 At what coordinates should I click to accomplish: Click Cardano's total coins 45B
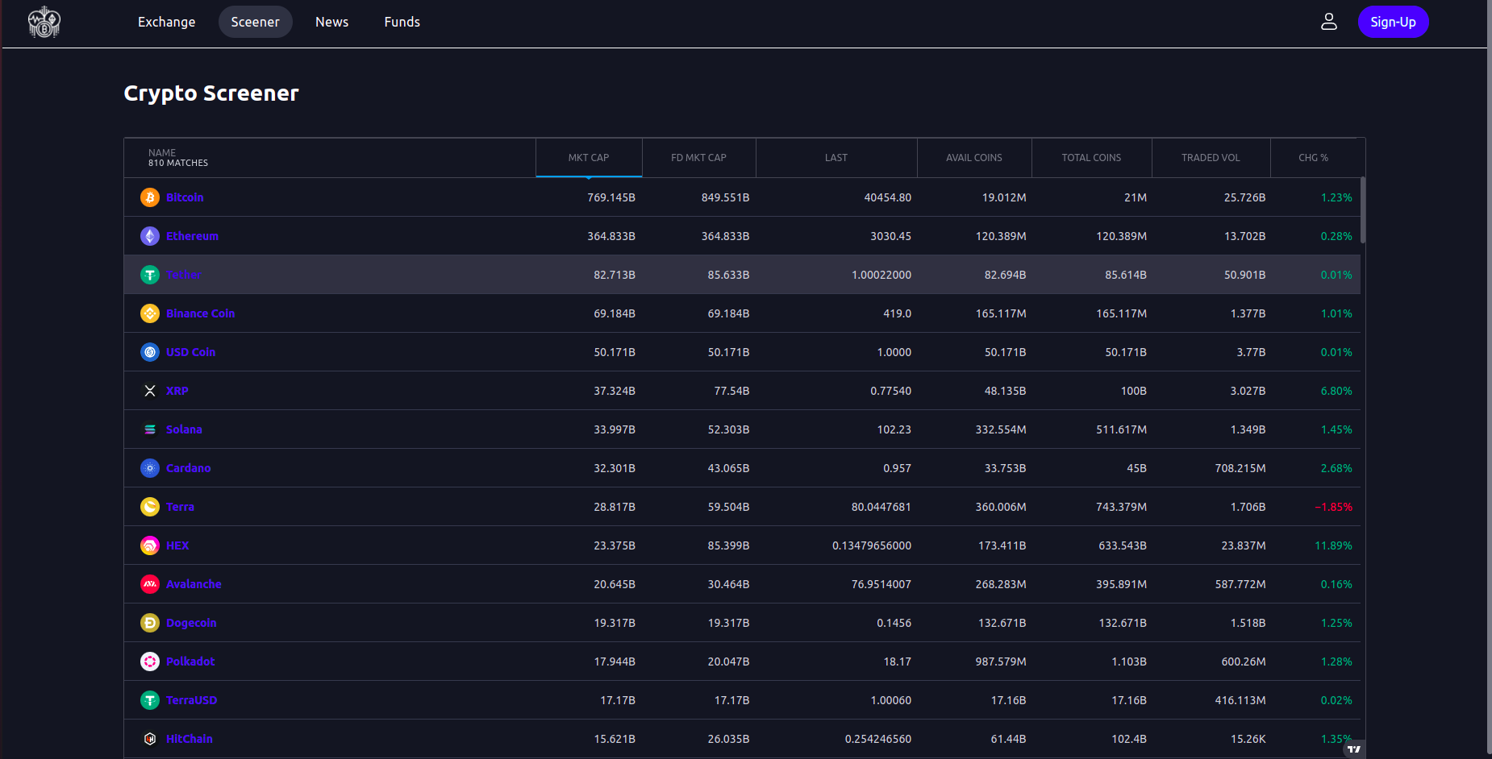pos(1136,468)
